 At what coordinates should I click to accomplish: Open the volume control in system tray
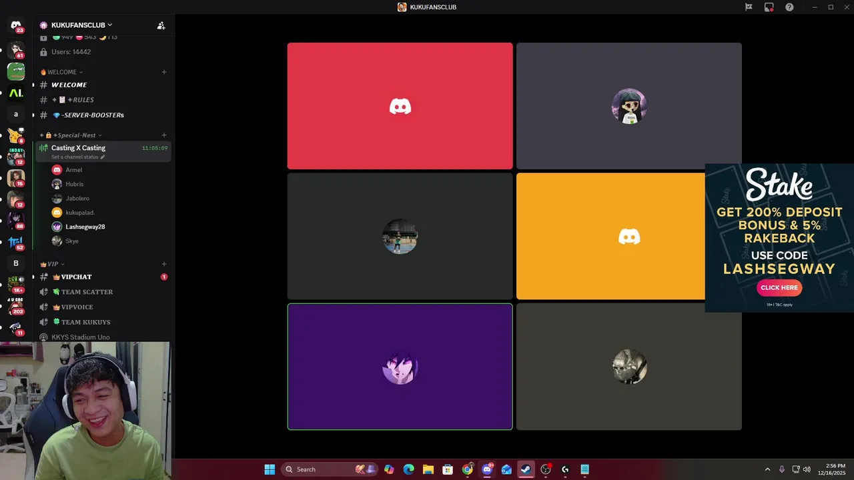[x=807, y=469]
